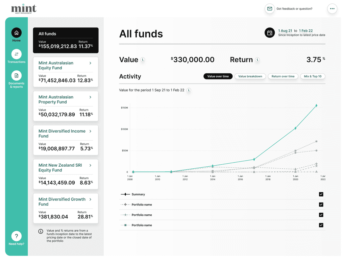Screen dimensions: 346x261
Task: Click the Need help question mark icon
Action: click(16, 236)
